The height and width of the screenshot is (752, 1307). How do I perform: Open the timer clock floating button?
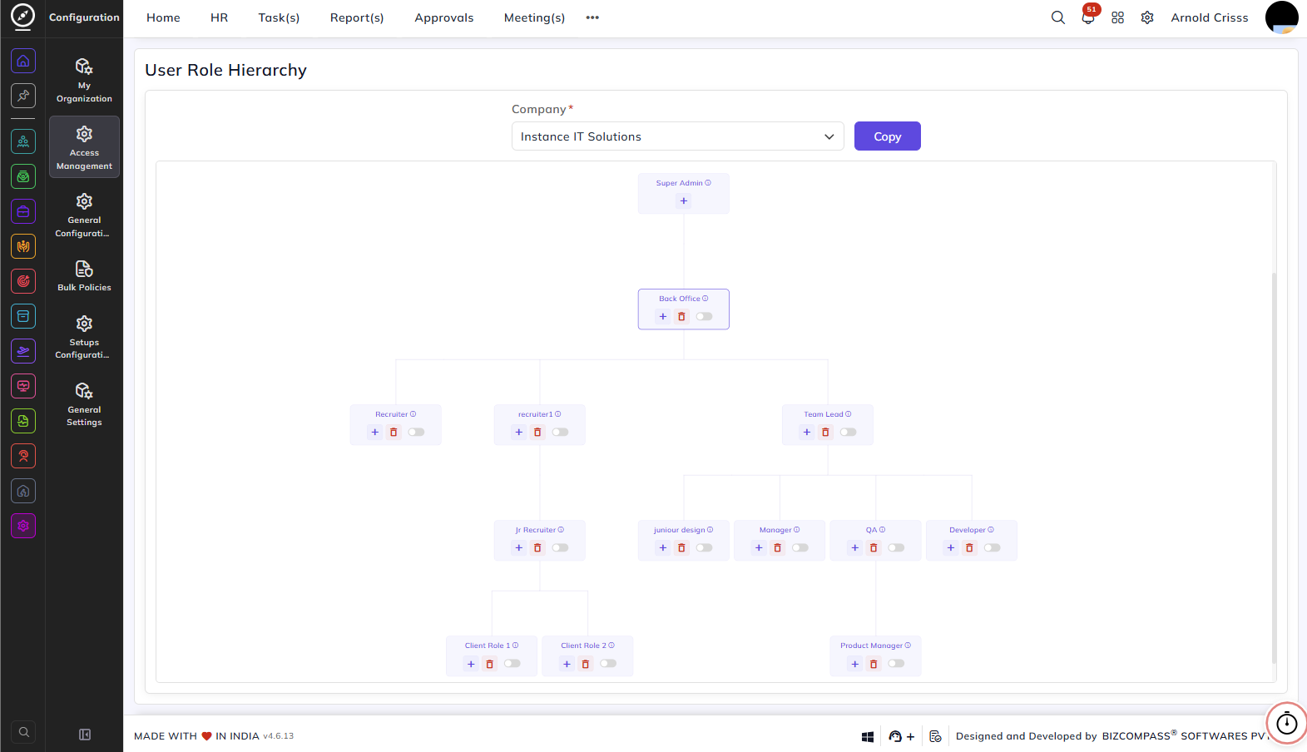[1286, 723]
